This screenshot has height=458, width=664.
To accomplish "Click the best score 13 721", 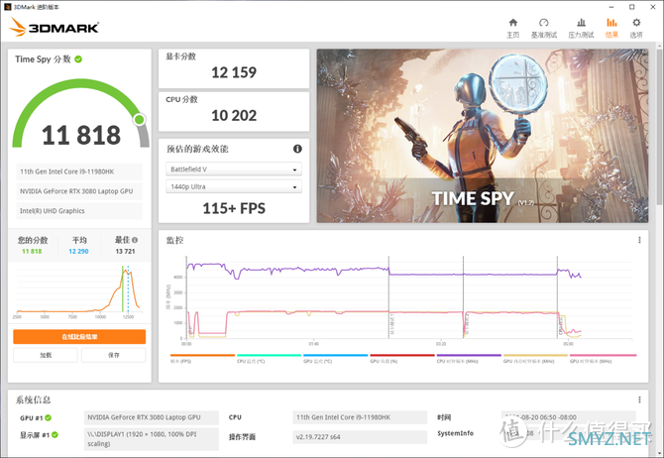I will (x=125, y=251).
